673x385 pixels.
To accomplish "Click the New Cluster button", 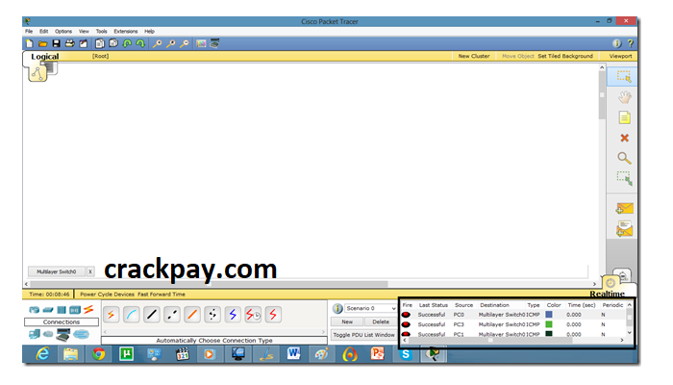I will [x=474, y=56].
